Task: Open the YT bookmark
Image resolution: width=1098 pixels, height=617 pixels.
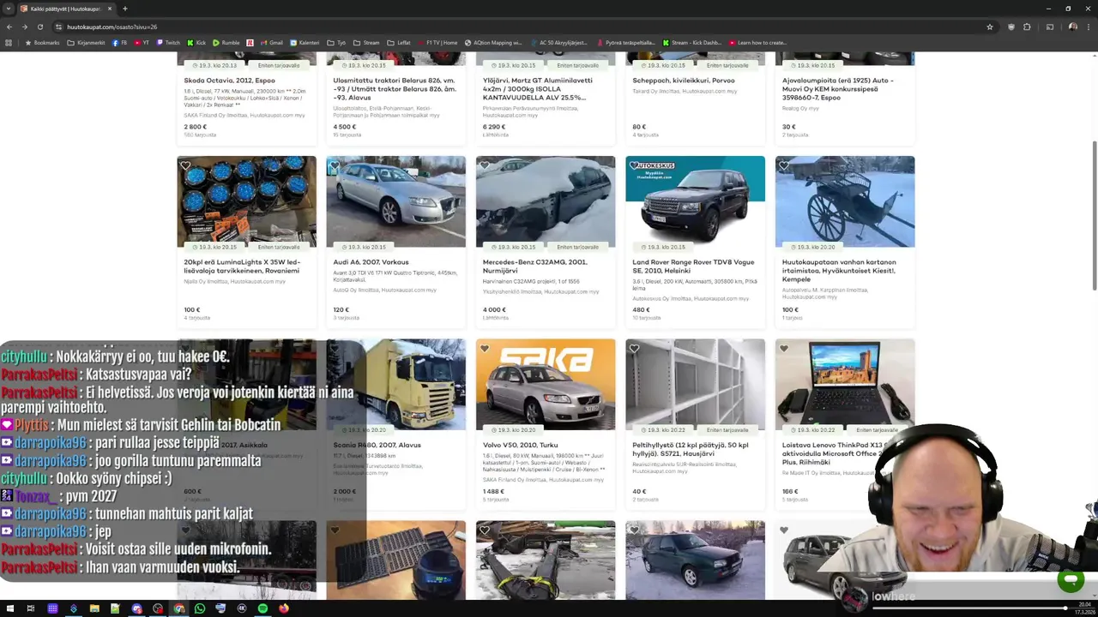Action: point(142,42)
